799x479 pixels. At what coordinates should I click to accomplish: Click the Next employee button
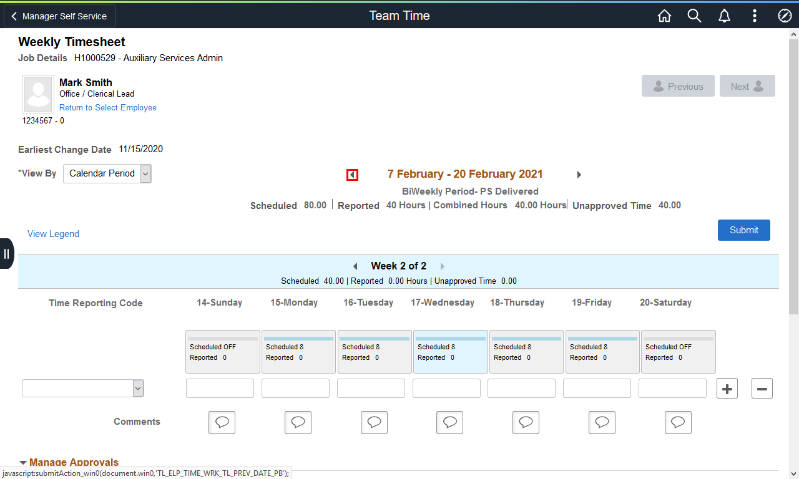pyautogui.click(x=747, y=86)
